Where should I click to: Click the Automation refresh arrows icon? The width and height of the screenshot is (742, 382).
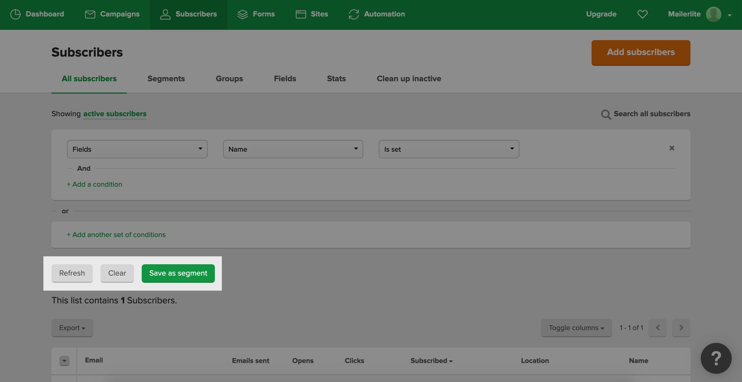click(353, 14)
